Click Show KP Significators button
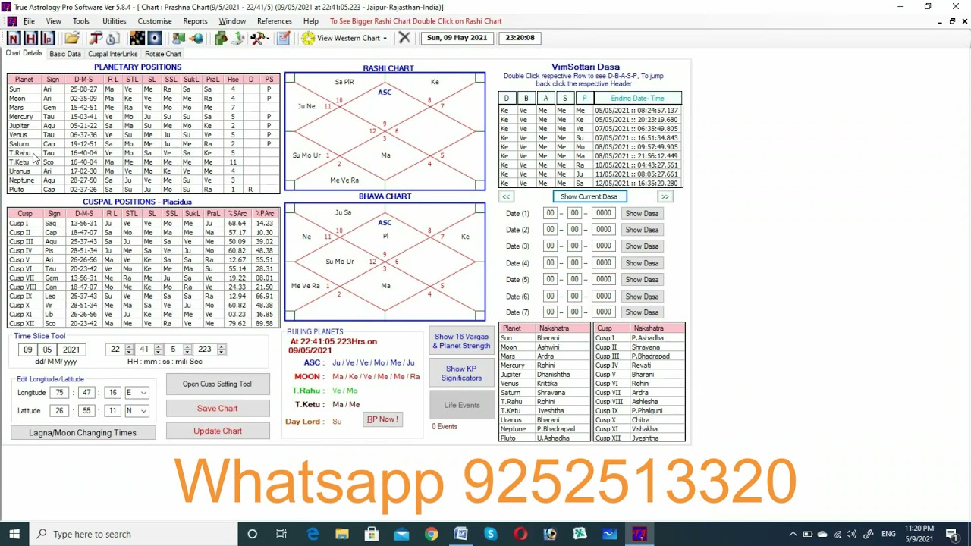This screenshot has height=546, width=971. pos(461,373)
